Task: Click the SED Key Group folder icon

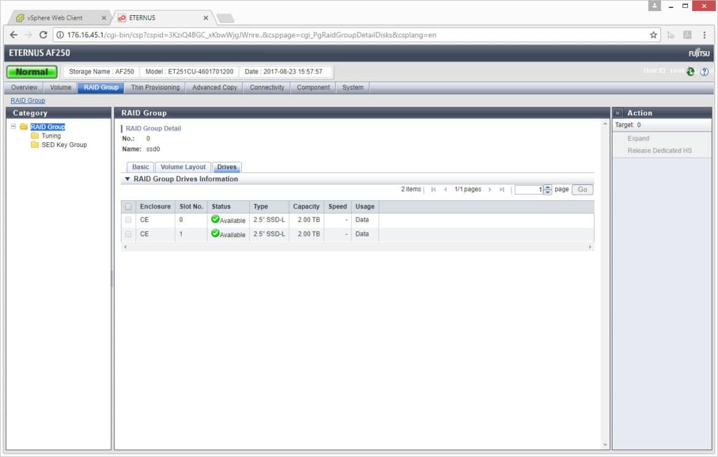Action: (x=35, y=145)
